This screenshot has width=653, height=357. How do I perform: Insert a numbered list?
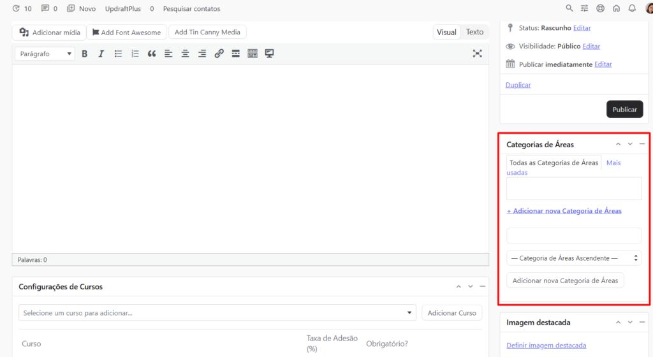(135, 54)
